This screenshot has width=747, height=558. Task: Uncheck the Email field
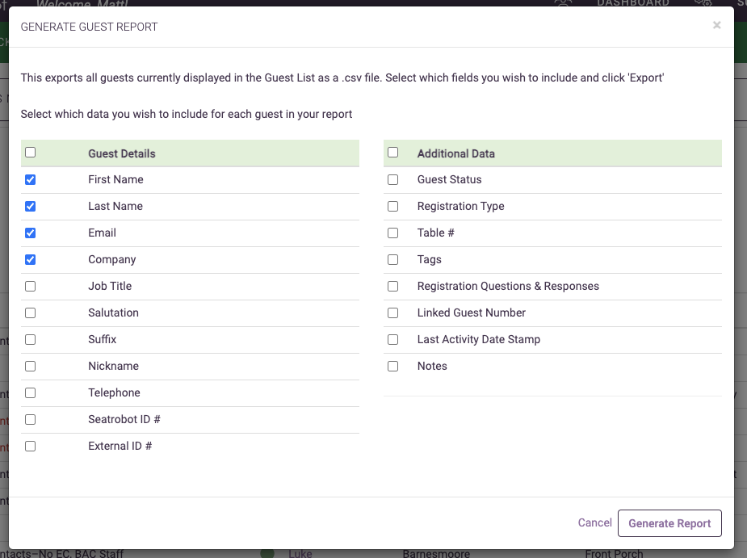click(x=30, y=233)
